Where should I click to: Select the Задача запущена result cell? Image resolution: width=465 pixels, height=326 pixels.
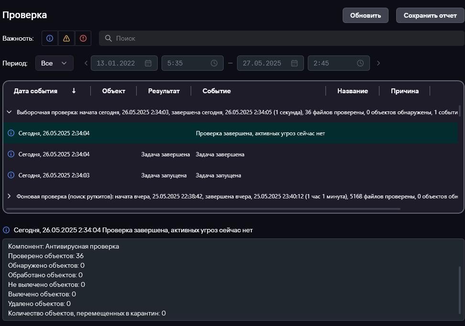tap(164, 175)
